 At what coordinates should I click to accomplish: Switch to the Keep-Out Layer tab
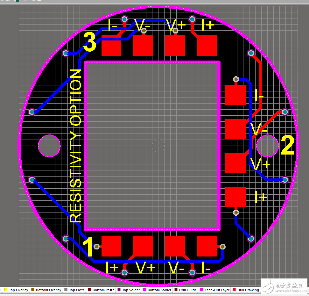(215, 290)
